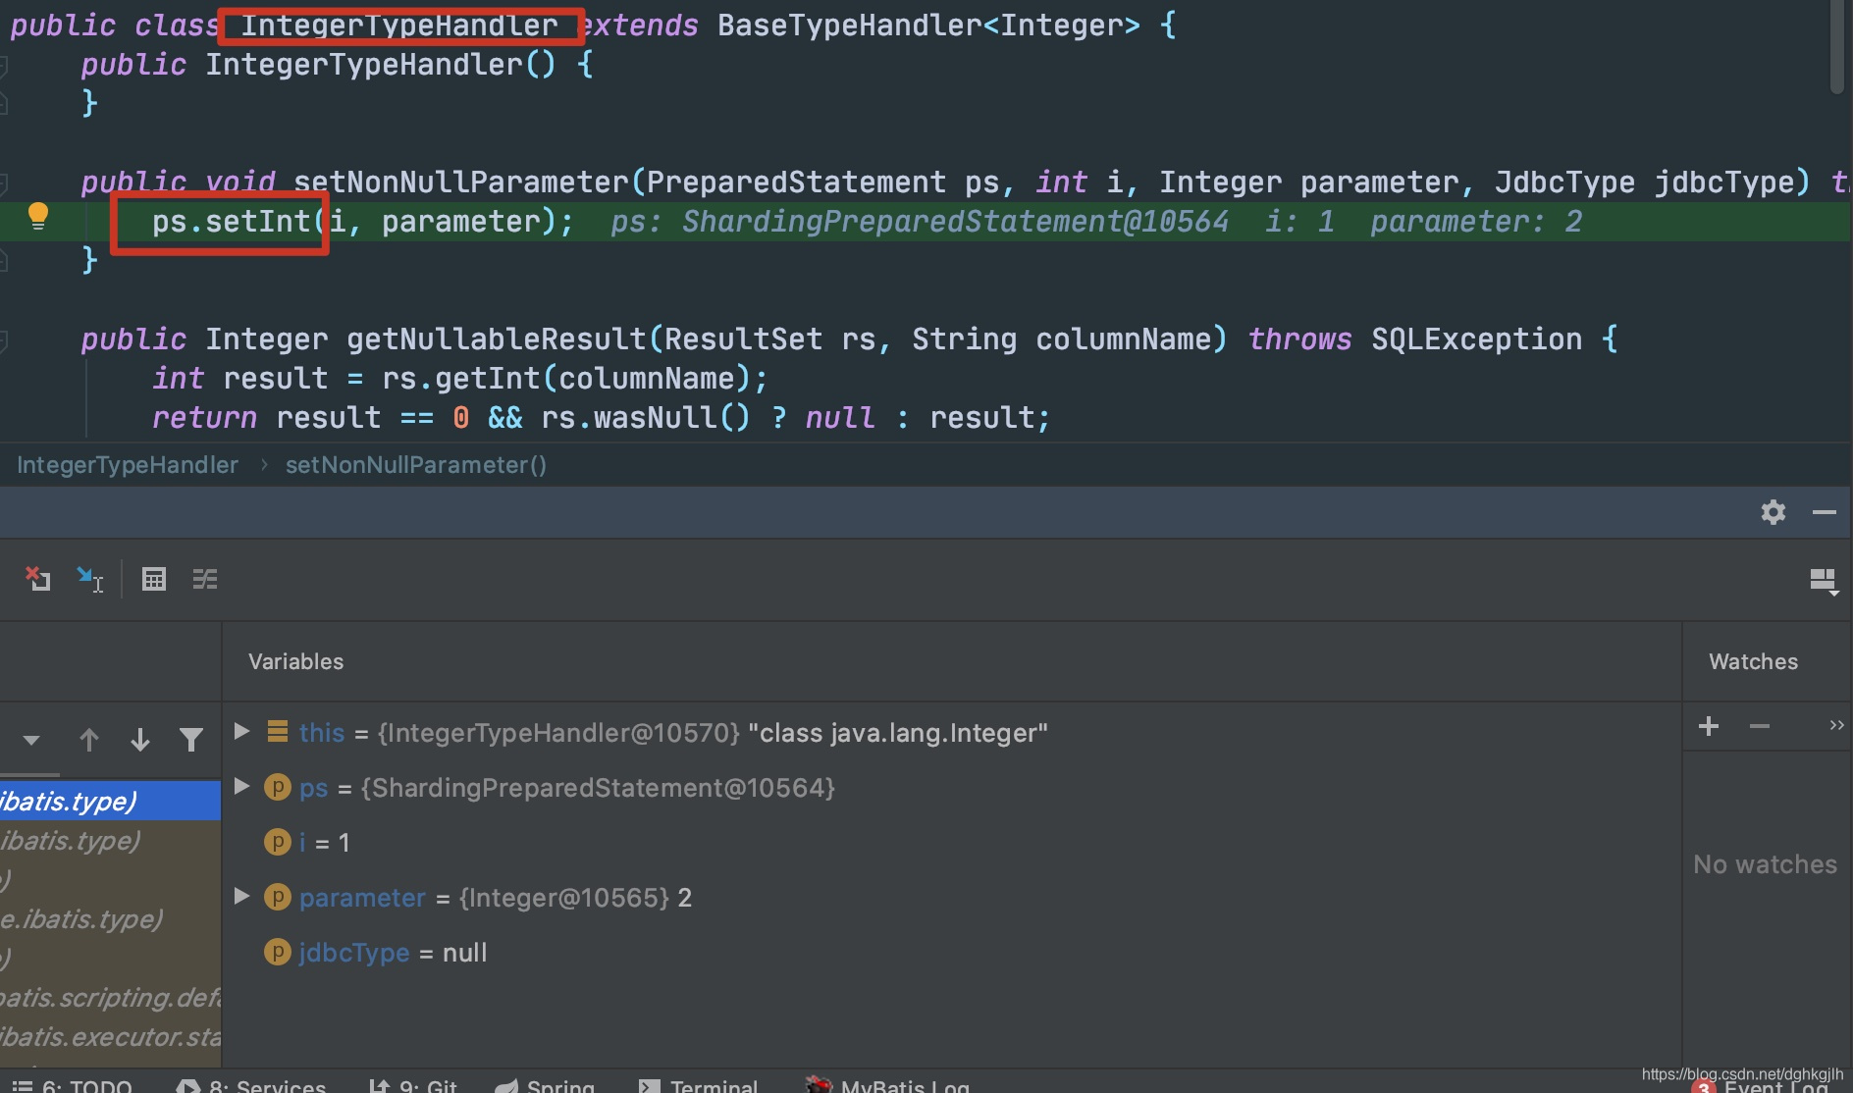
Task: Click the getNullableResult method name
Action: [496, 339]
